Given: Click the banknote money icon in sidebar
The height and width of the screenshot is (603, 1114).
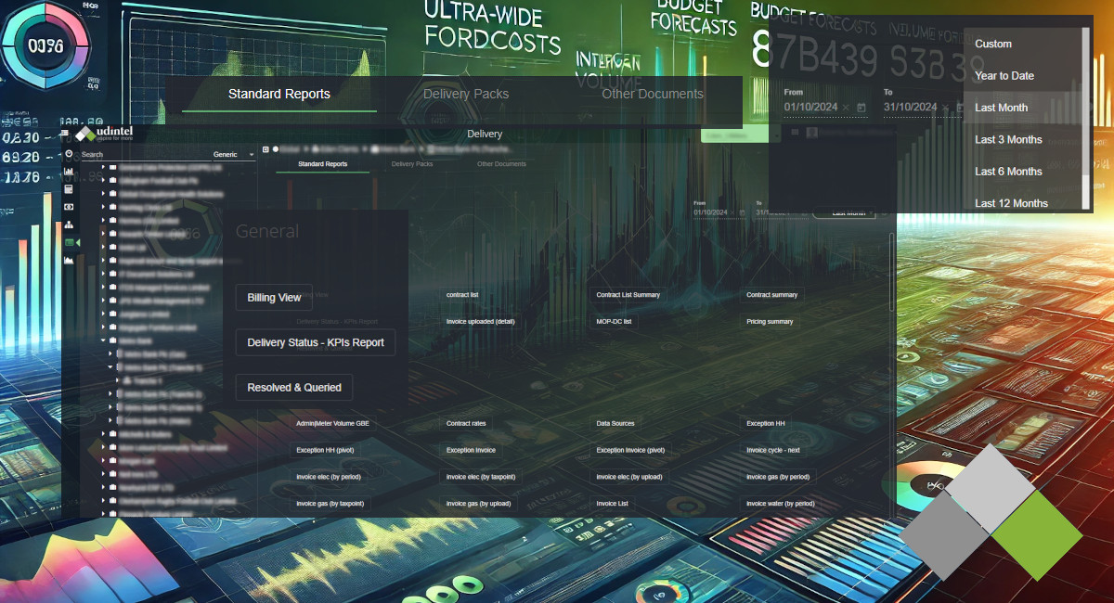Looking at the screenshot, I should pos(69,207).
